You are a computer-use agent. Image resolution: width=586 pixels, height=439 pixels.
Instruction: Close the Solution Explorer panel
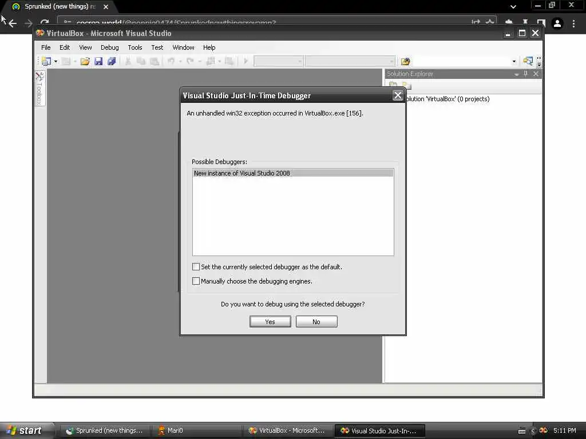click(536, 74)
